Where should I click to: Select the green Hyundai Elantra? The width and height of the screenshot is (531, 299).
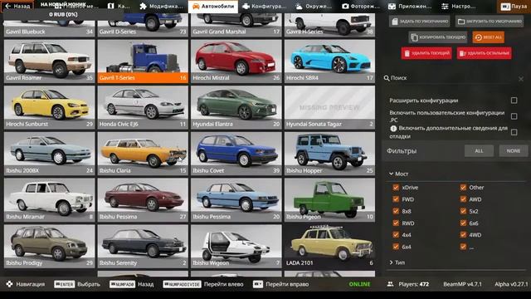coord(236,107)
